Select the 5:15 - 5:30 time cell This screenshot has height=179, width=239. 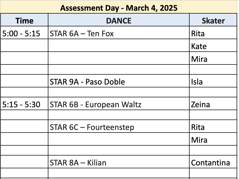pyautogui.click(x=24, y=103)
